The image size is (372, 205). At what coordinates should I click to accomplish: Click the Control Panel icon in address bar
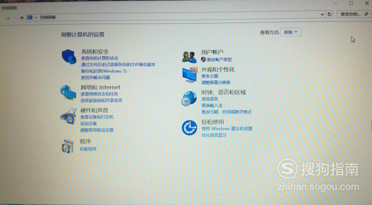(x=30, y=17)
